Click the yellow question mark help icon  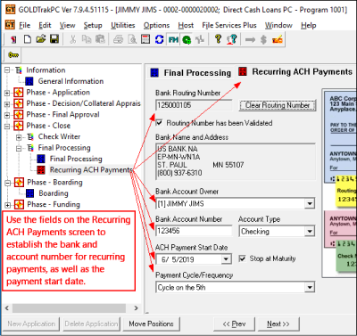[x=218, y=39]
